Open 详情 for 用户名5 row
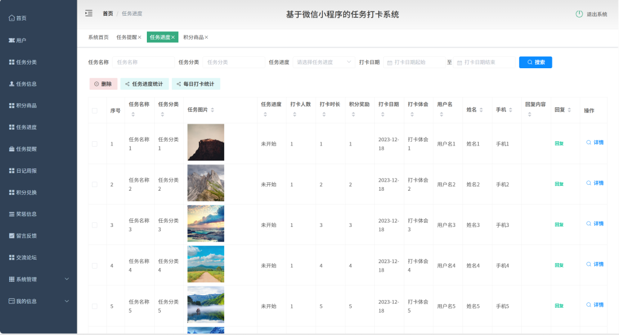This screenshot has width=619, height=335. [x=595, y=305]
